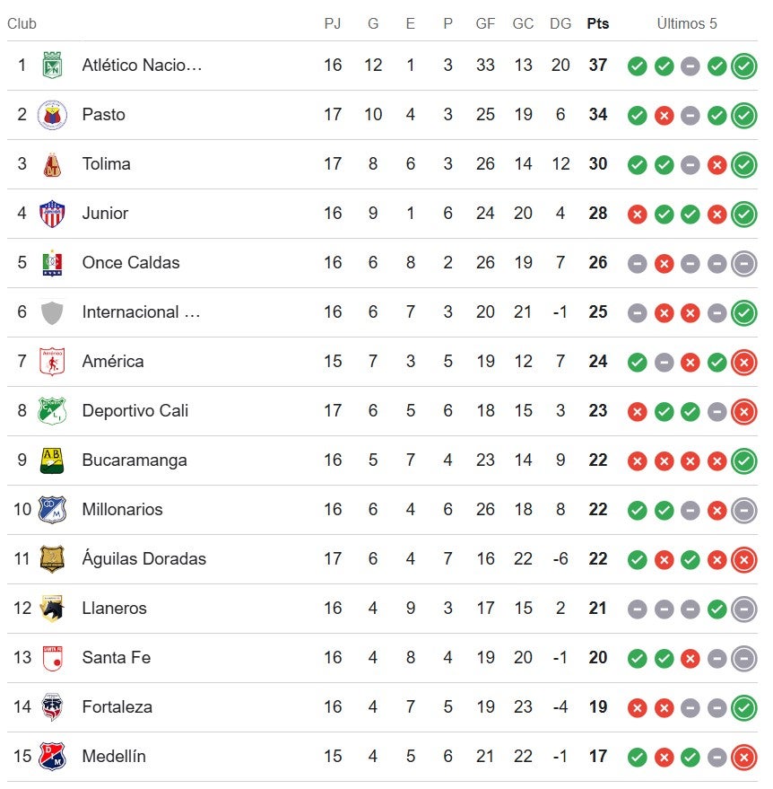The height and width of the screenshot is (789, 773).
Task: Click the América club logo
Action: click(x=52, y=362)
